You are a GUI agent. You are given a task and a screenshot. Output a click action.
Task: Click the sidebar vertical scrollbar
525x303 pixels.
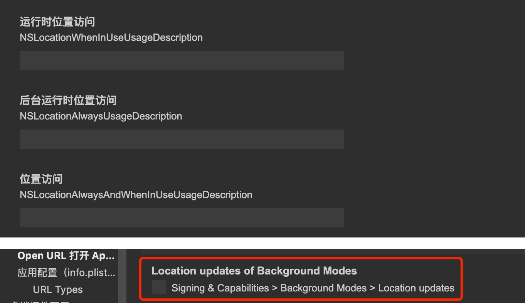coord(122,276)
